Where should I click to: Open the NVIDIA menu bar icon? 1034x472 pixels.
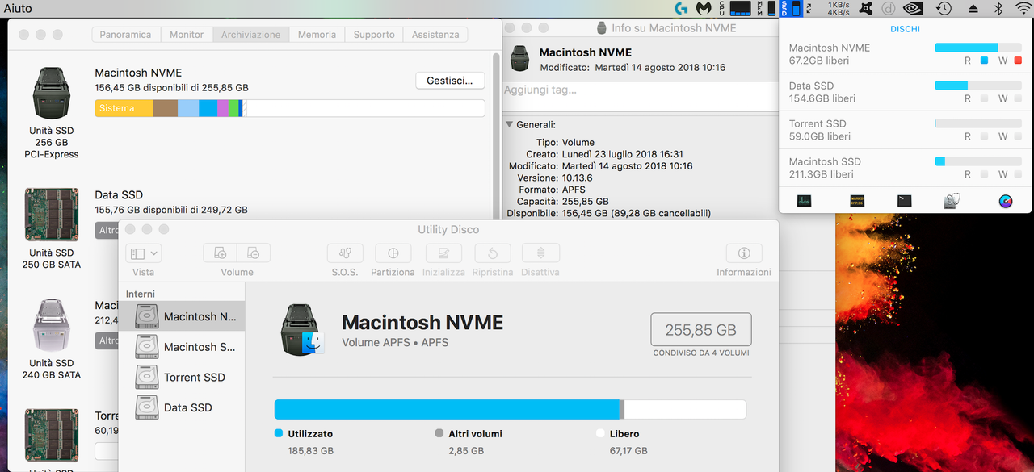coord(913,8)
